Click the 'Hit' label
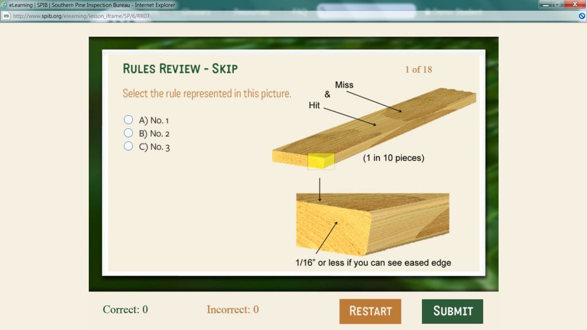587x330 pixels. click(x=314, y=105)
